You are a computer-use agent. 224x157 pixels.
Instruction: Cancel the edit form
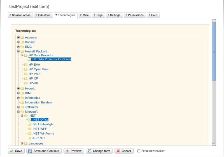click(x=124, y=151)
